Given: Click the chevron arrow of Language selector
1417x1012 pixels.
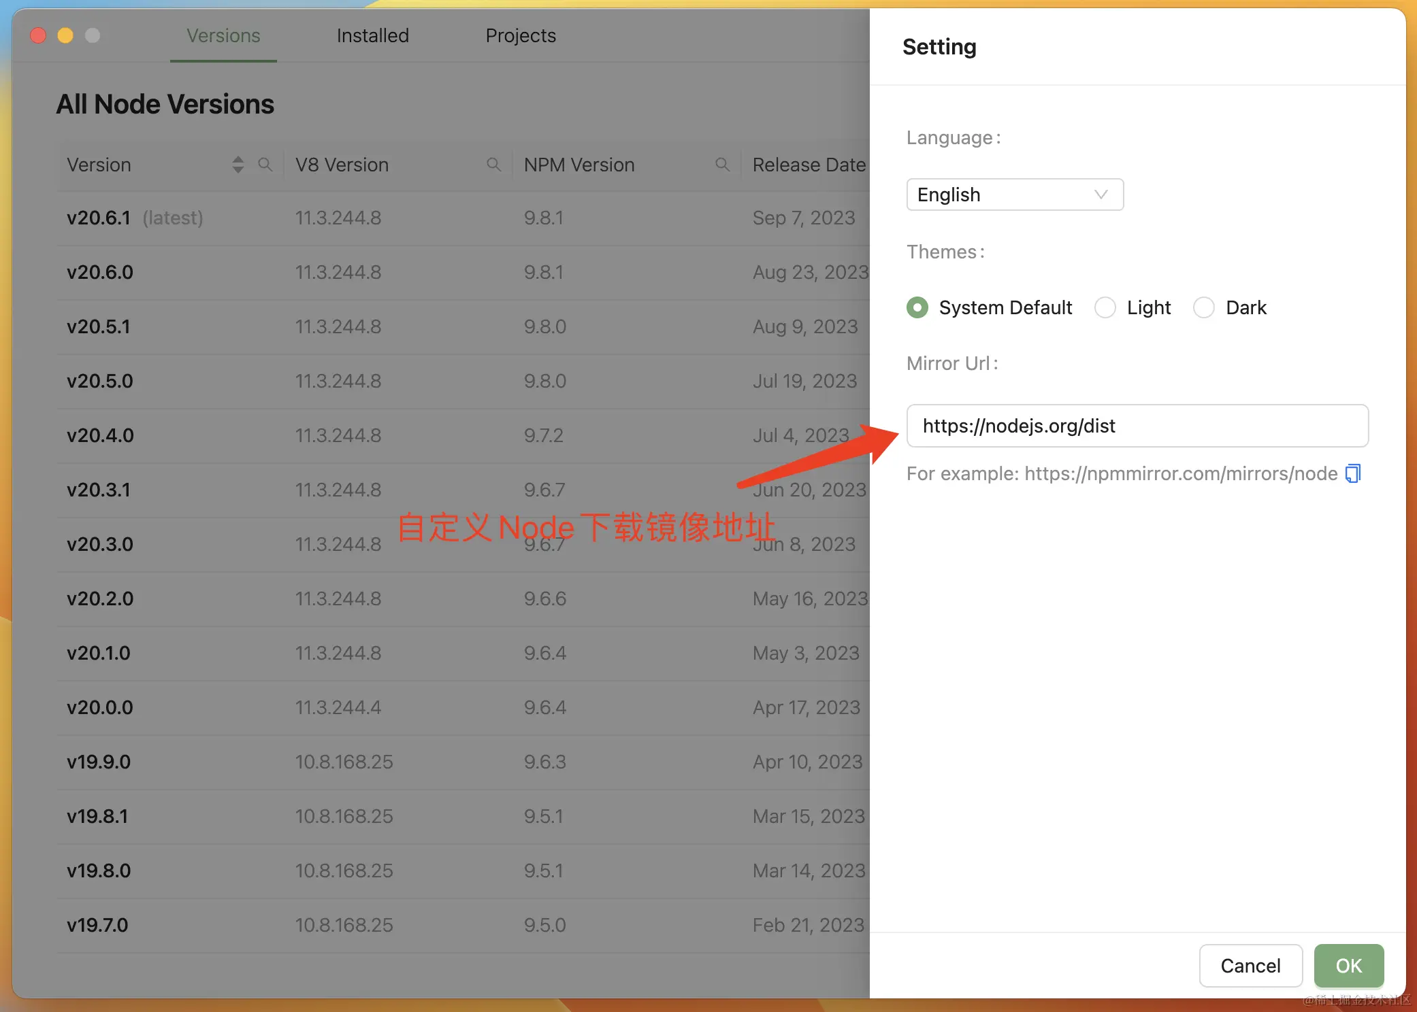Looking at the screenshot, I should [1101, 195].
